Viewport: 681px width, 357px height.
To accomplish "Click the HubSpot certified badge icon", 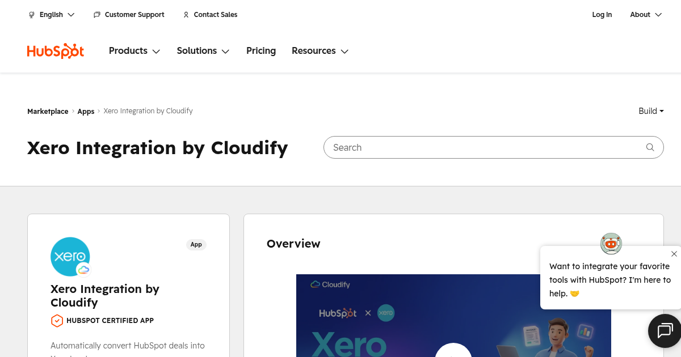I will [57, 321].
